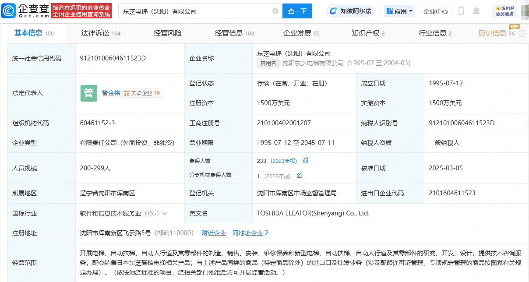Screen dimensions: 529x282
Task: Open the chart icon next to 参保人数
Action: coord(306,160)
